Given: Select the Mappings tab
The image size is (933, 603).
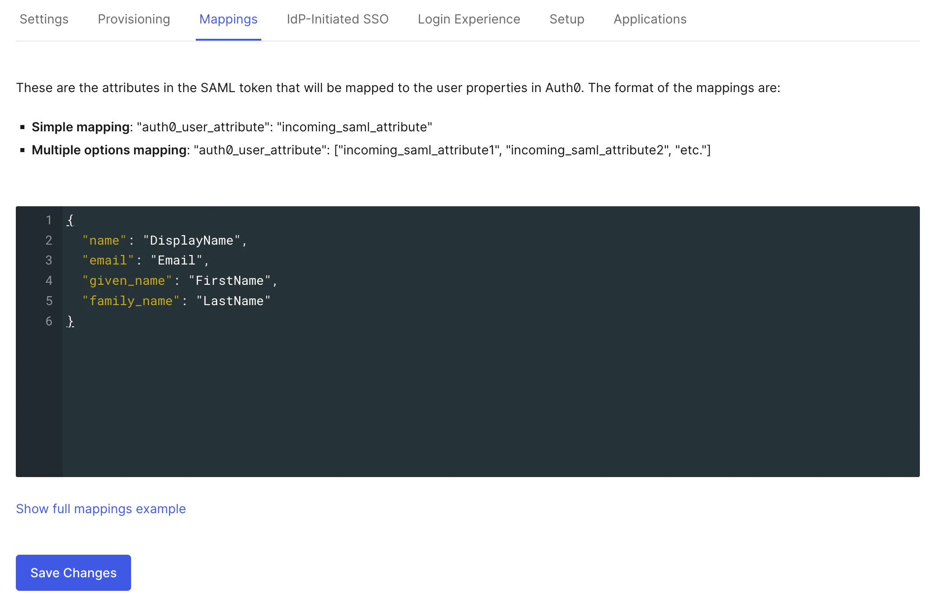Looking at the screenshot, I should pyautogui.click(x=228, y=19).
